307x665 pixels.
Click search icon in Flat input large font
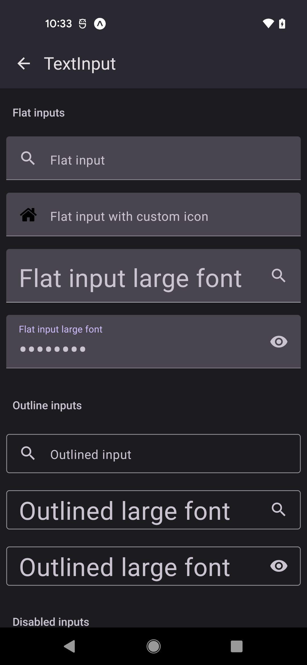(x=278, y=276)
